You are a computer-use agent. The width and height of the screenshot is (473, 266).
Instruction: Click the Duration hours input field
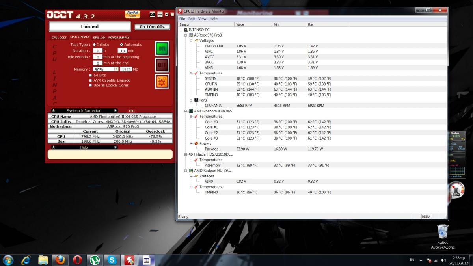(98, 51)
